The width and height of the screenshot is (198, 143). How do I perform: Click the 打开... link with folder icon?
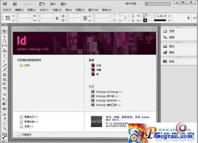(25, 65)
